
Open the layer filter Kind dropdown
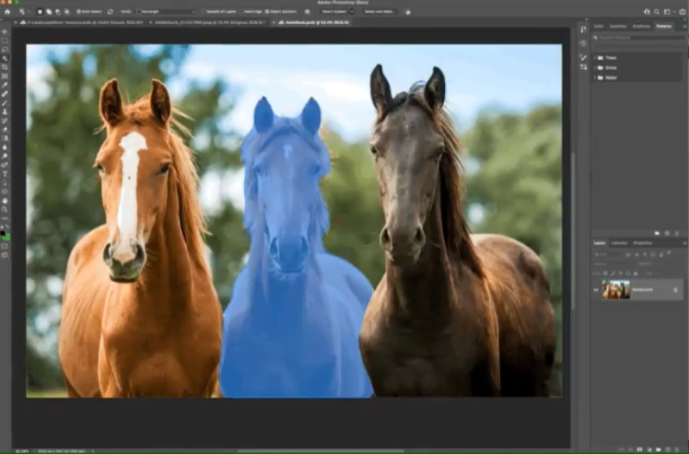pyautogui.click(x=608, y=254)
